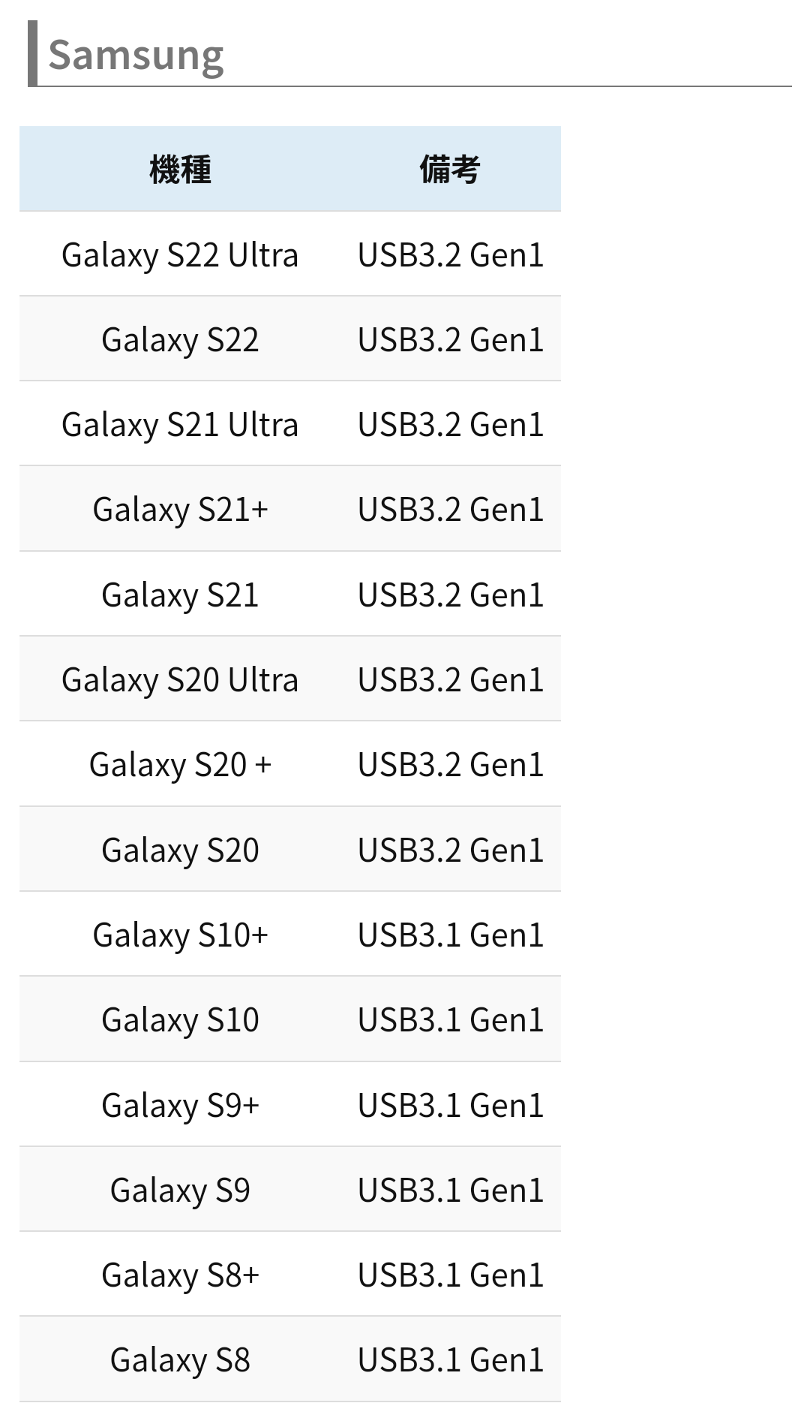The image size is (810, 1418).
Task: Click the Samsung section heading
Action: (x=136, y=56)
